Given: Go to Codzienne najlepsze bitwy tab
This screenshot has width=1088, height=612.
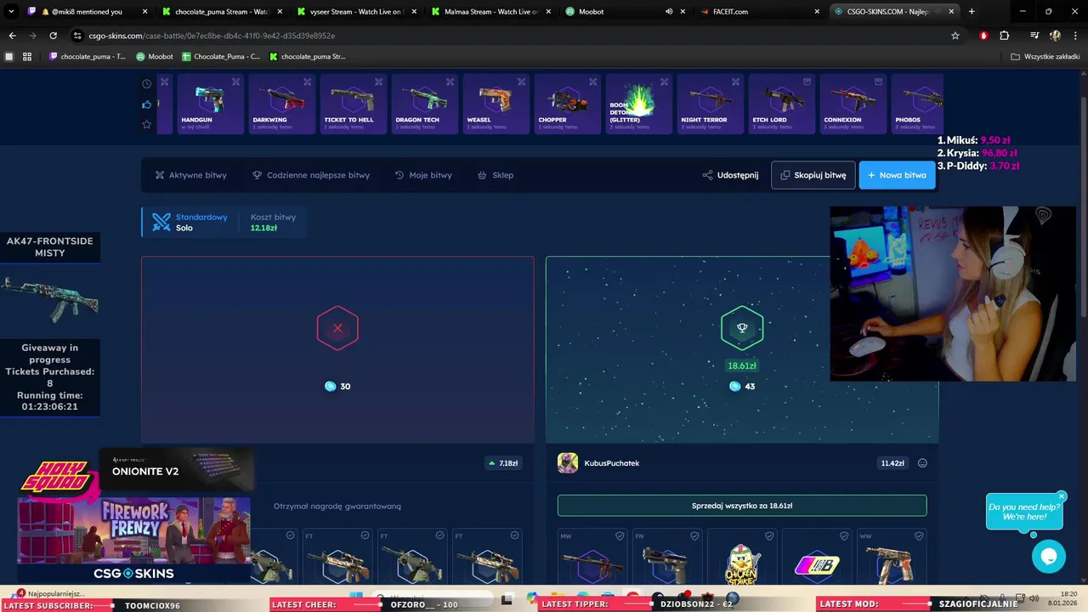Looking at the screenshot, I should [311, 175].
